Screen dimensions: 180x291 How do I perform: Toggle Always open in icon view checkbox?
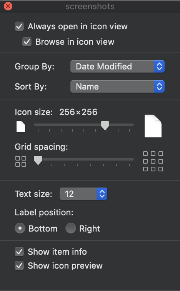click(x=19, y=26)
